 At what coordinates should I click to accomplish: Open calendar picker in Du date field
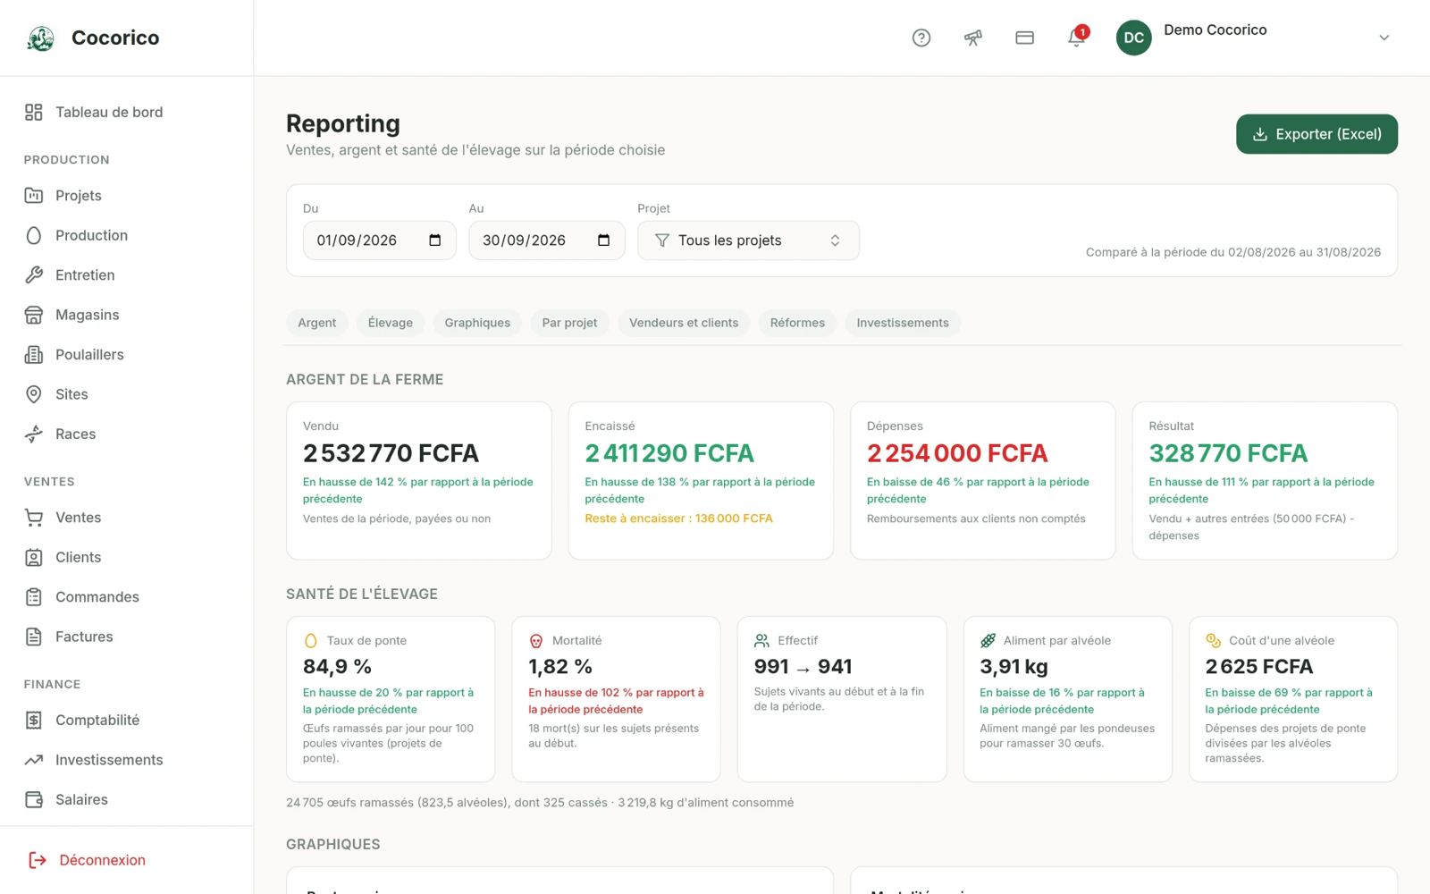[x=435, y=240]
